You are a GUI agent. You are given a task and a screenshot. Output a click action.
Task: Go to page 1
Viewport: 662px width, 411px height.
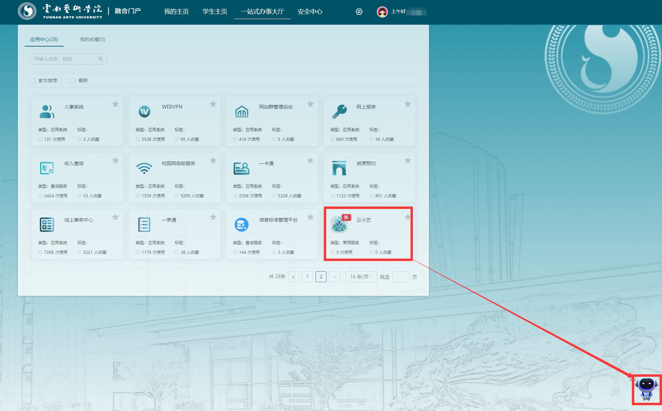pyautogui.click(x=307, y=277)
